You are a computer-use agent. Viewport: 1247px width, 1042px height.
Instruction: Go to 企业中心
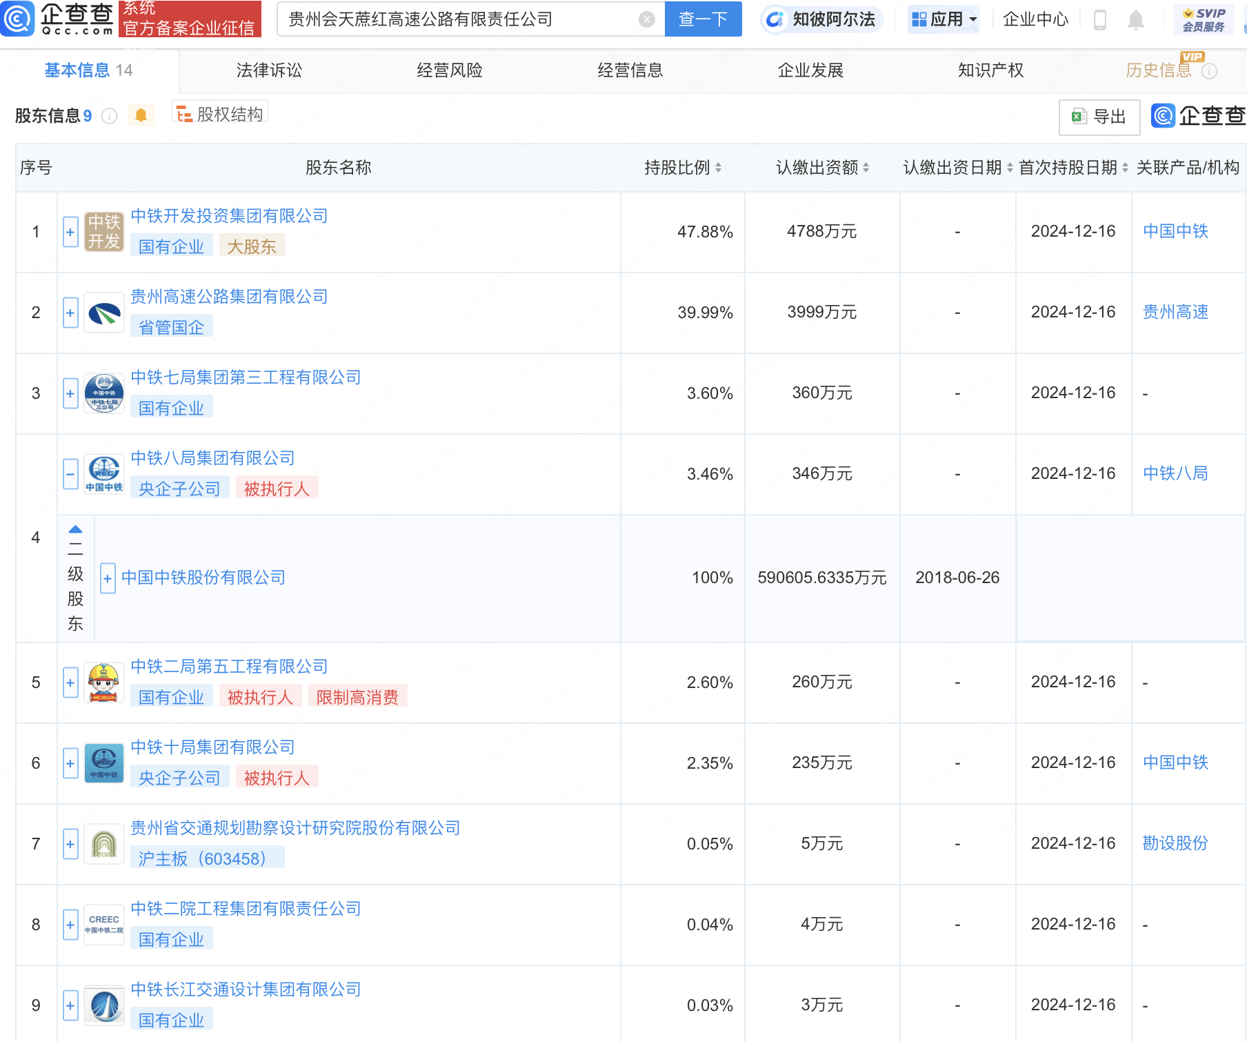[1035, 19]
